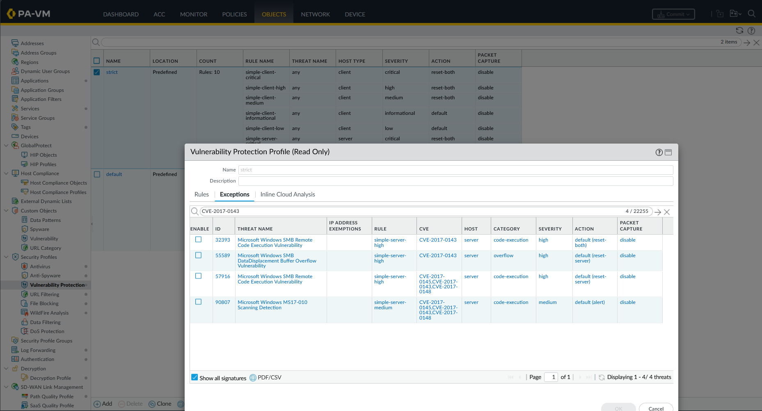This screenshot has height=411, width=762.
Task: Click the PDF/CSV export icon
Action: pyautogui.click(x=253, y=378)
